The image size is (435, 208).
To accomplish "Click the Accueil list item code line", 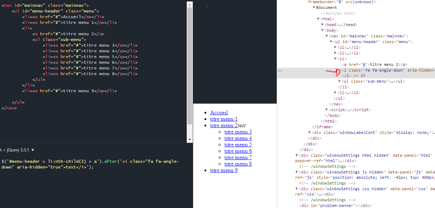I will click(x=63, y=17).
